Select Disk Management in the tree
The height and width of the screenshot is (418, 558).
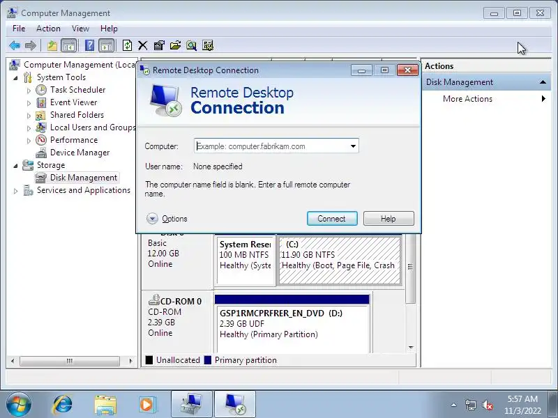pyautogui.click(x=83, y=178)
